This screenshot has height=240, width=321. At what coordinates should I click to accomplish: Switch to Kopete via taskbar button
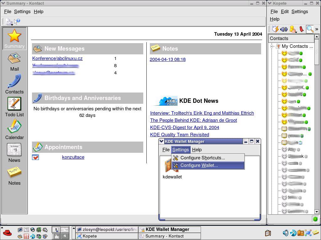107,236
